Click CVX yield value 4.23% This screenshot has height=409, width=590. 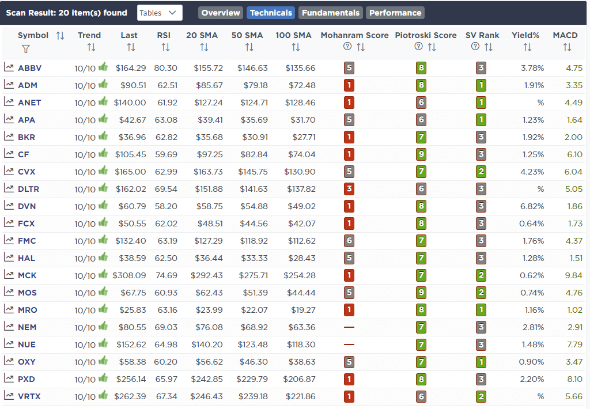532,172
